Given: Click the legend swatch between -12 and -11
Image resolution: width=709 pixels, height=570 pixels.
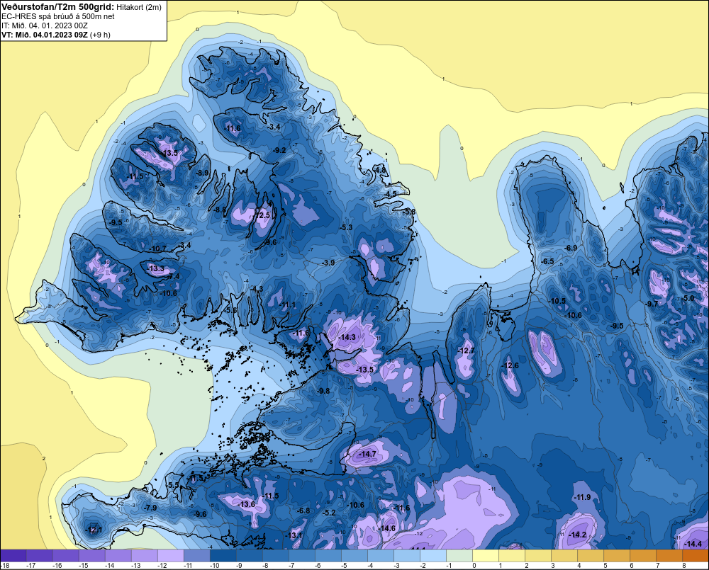Looking at the screenshot, I should tap(170, 555).
